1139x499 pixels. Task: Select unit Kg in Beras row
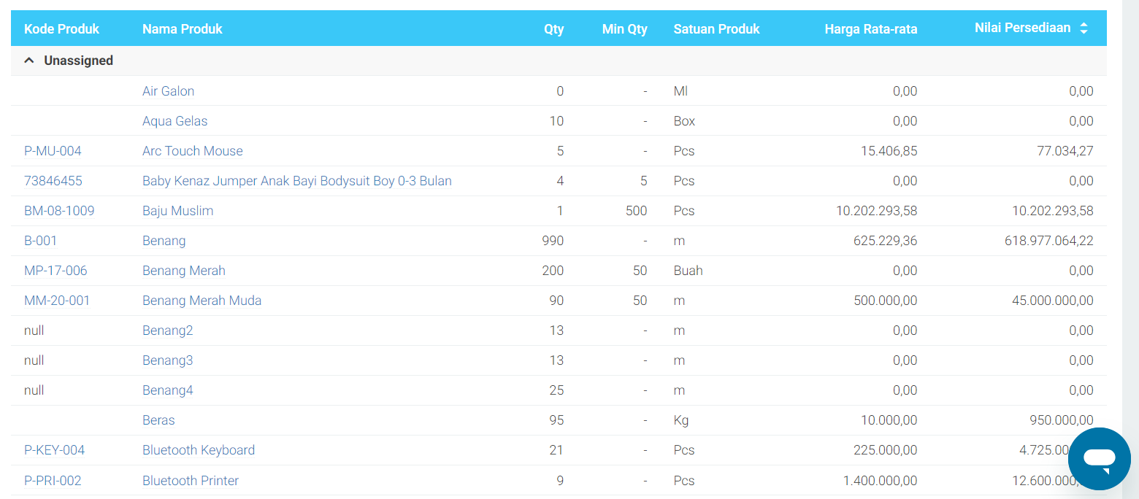coord(680,420)
